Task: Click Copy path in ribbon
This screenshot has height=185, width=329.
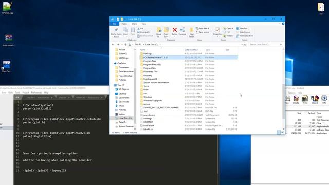Action: pos(143,32)
